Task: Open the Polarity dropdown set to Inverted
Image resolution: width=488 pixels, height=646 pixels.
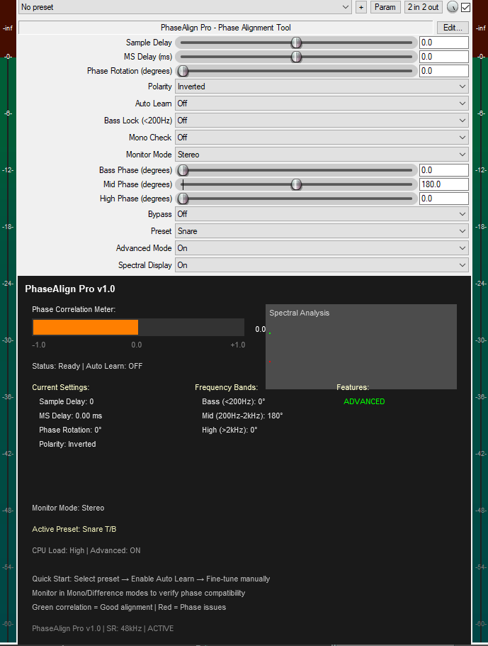Action: [x=322, y=87]
